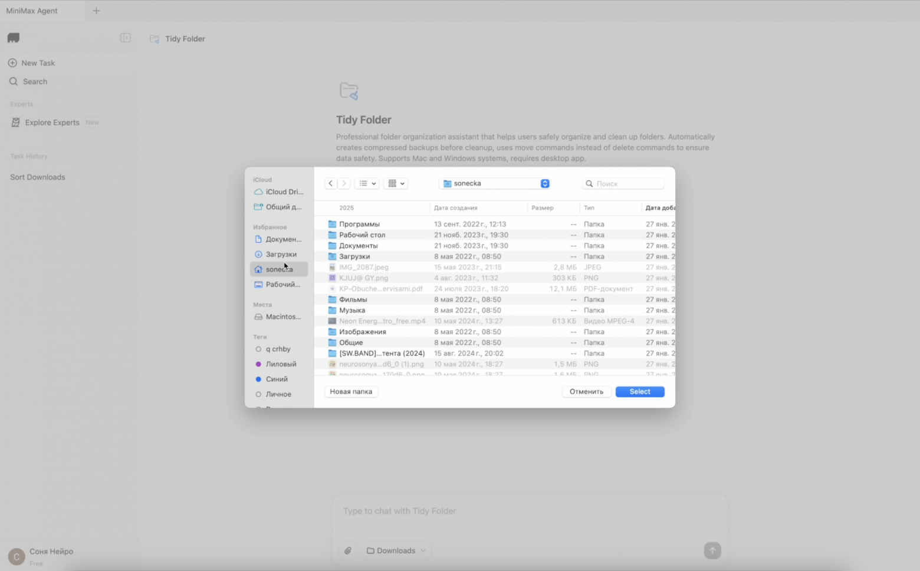Viewport: 920px width, 571px height.
Task: Open Explore Experts in the sidebar
Action: [x=70, y=123]
